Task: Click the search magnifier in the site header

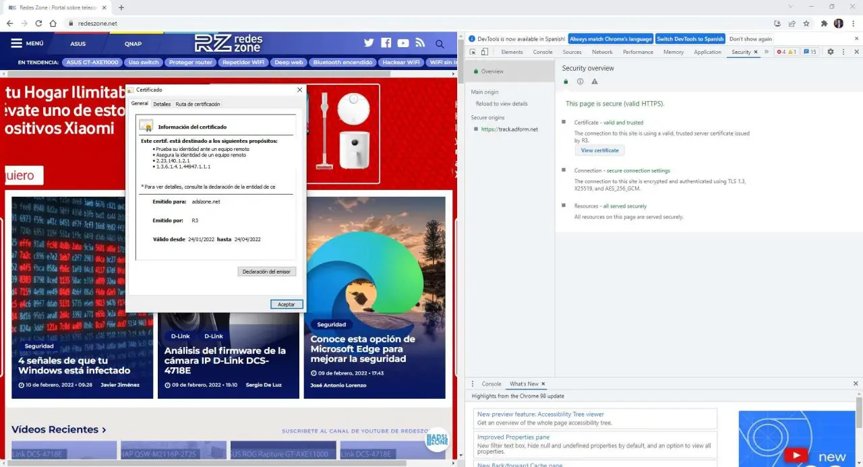Action: tap(440, 42)
